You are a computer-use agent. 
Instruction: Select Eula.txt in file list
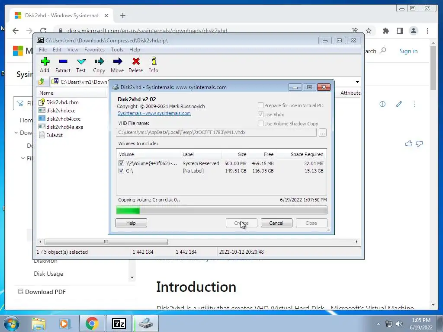pos(54,135)
